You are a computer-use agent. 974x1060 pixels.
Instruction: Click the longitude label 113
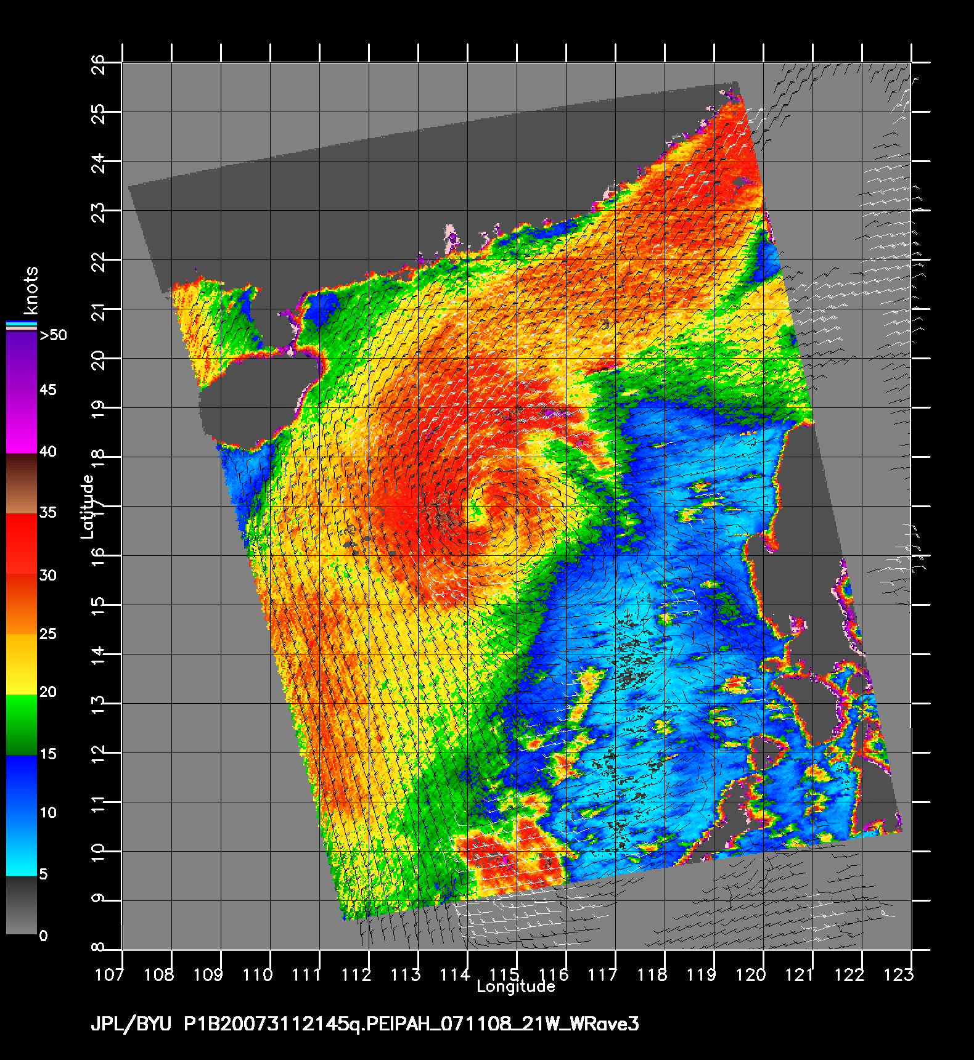405,975
